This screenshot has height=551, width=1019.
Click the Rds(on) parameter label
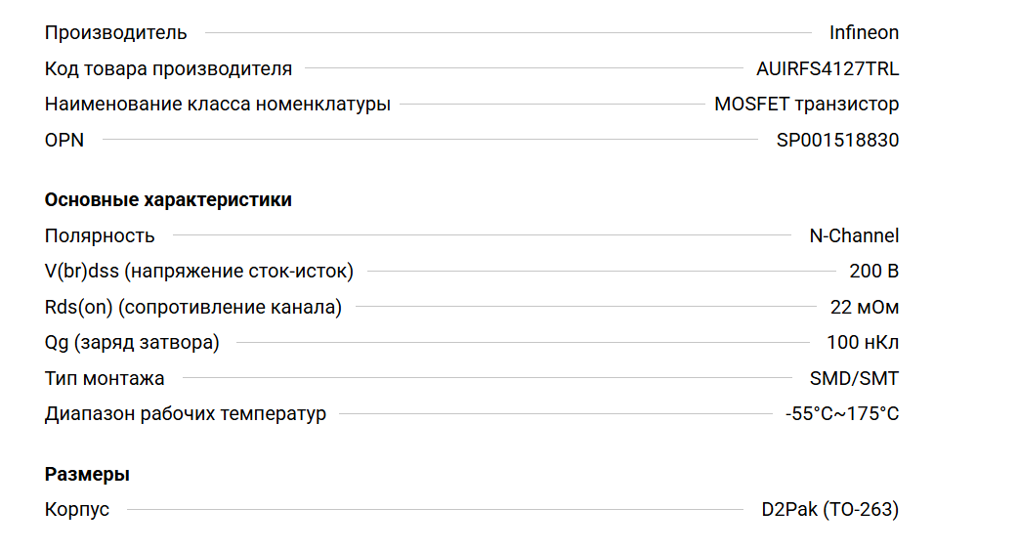[192, 307]
